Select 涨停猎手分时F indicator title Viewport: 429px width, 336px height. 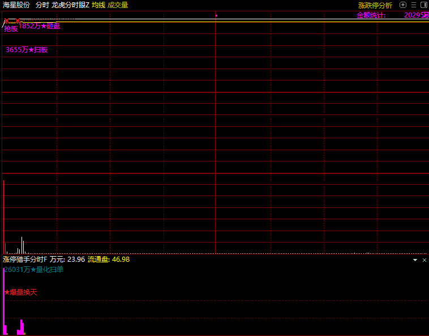[x=25, y=260]
